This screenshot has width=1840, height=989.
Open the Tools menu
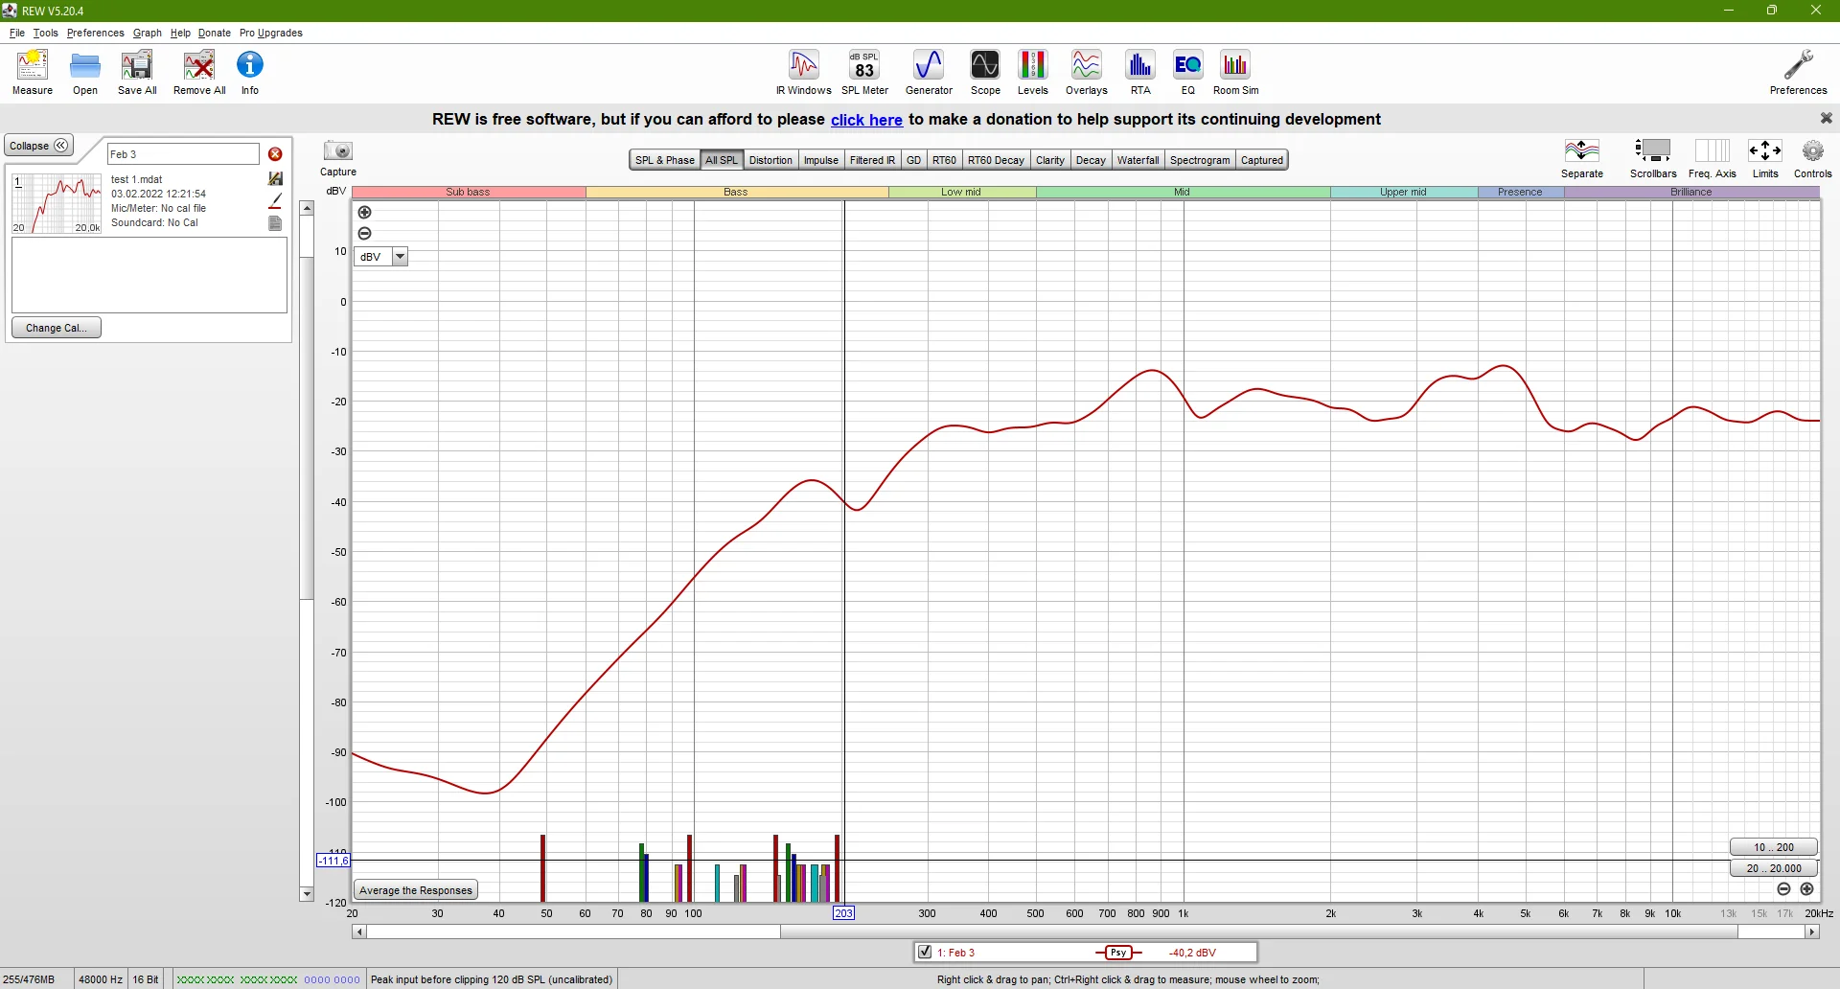[45, 33]
